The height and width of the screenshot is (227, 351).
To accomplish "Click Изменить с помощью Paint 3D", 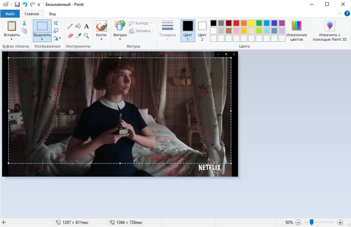I will (330, 30).
